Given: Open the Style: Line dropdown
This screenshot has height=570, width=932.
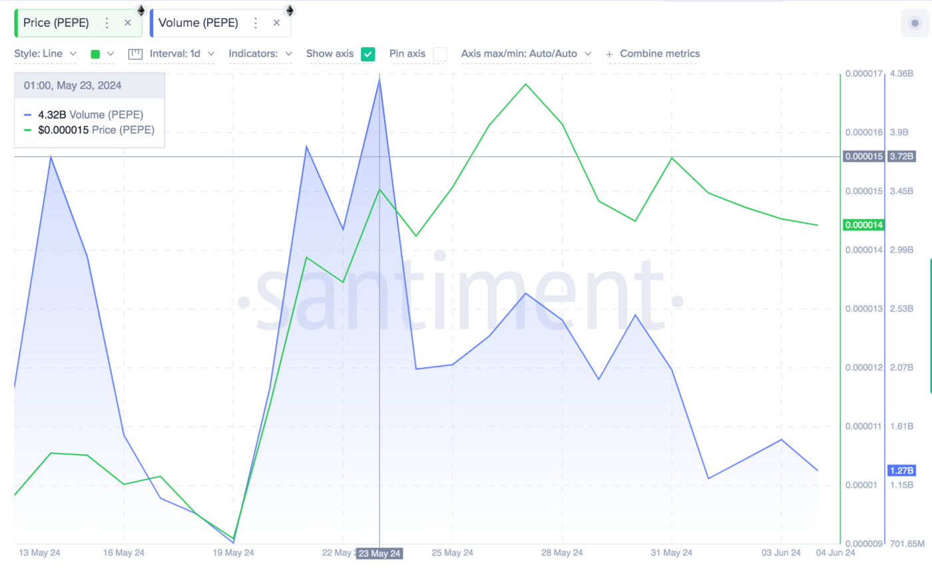Looking at the screenshot, I should point(45,53).
